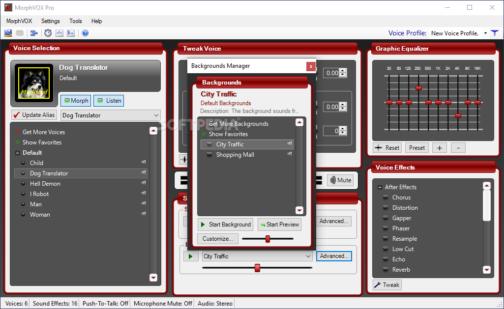Click the voice analysis toolbar icon beside the waveform
The width and height of the screenshot is (504, 309).
pyautogui.click(x=71, y=33)
